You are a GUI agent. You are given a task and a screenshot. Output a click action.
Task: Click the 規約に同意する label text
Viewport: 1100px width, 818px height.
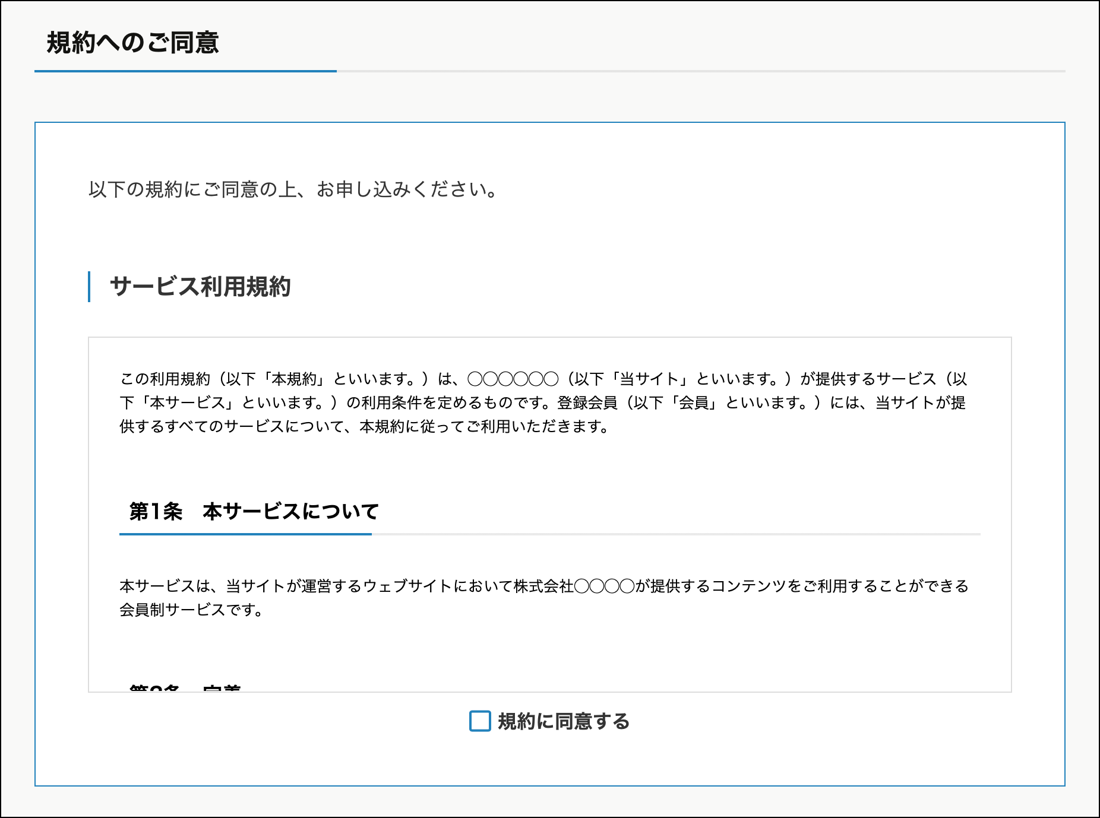[563, 721]
